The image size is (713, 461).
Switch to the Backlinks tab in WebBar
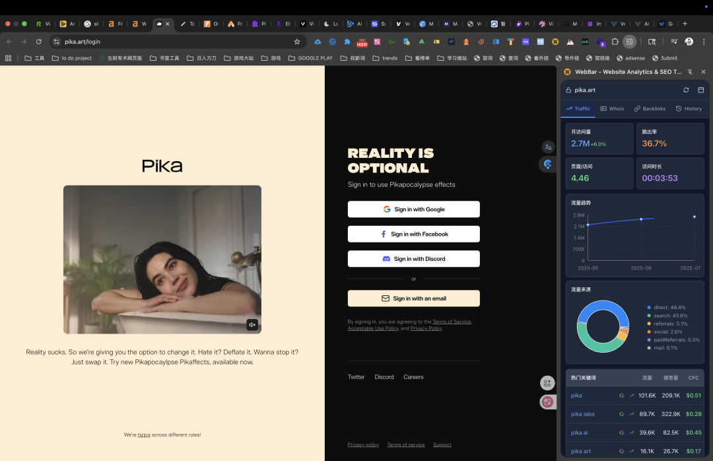[x=650, y=109]
